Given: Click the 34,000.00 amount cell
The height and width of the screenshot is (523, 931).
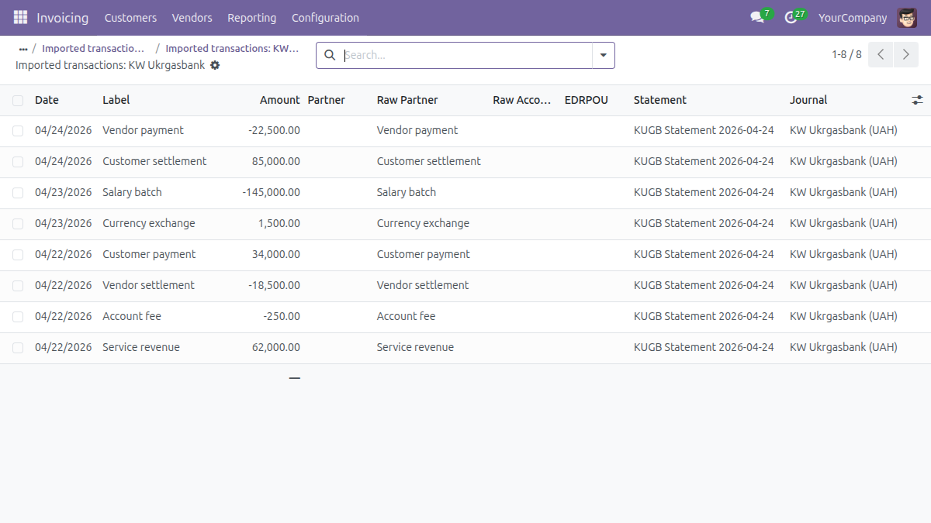Looking at the screenshot, I should (x=276, y=254).
